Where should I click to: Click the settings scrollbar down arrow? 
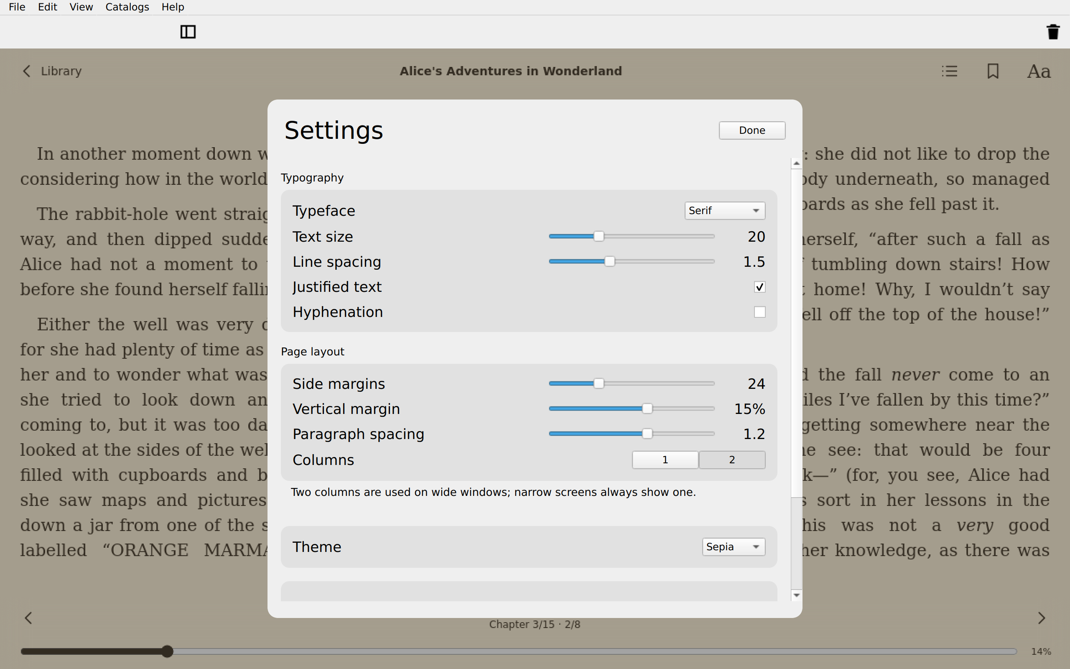click(796, 595)
